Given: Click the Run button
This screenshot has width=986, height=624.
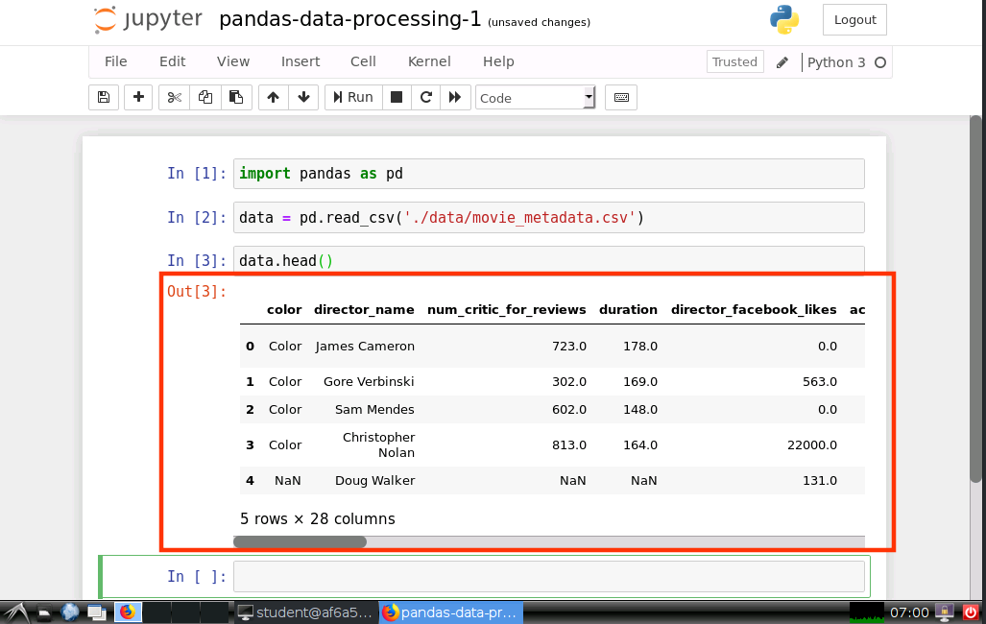Looking at the screenshot, I should 353,98.
